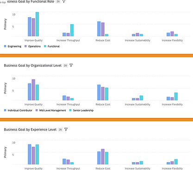Click Operations bar for Increase Flexibility, Functional Role chart
The image size is (193, 170).
click(172, 34)
